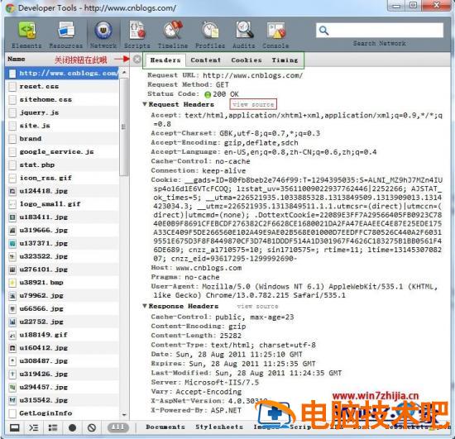Click the u276101.jpg file icon
The width and height of the screenshot is (455, 439).
point(12,270)
